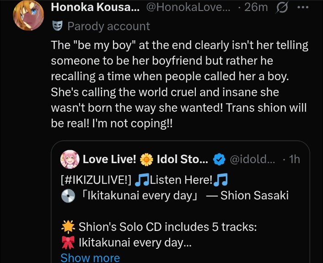
Task: Click the sun emoji beside Shion's Solo CD
Action: pyautogui.click(x=68, y=226)
